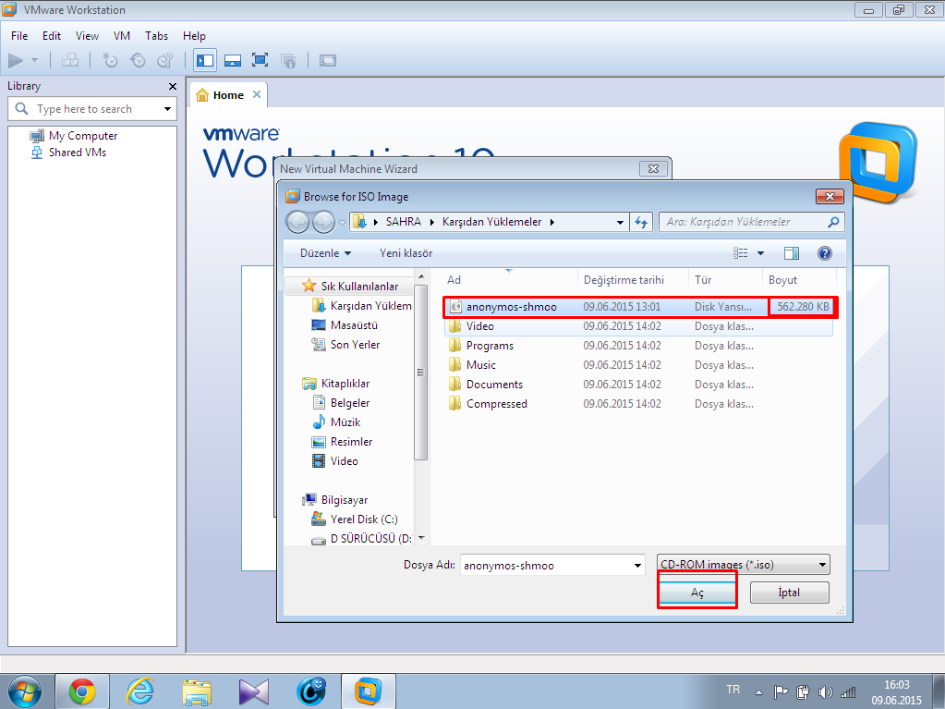Open Internet Explorer from the taskbar
The image size is (945, 709).
point(139,691)
